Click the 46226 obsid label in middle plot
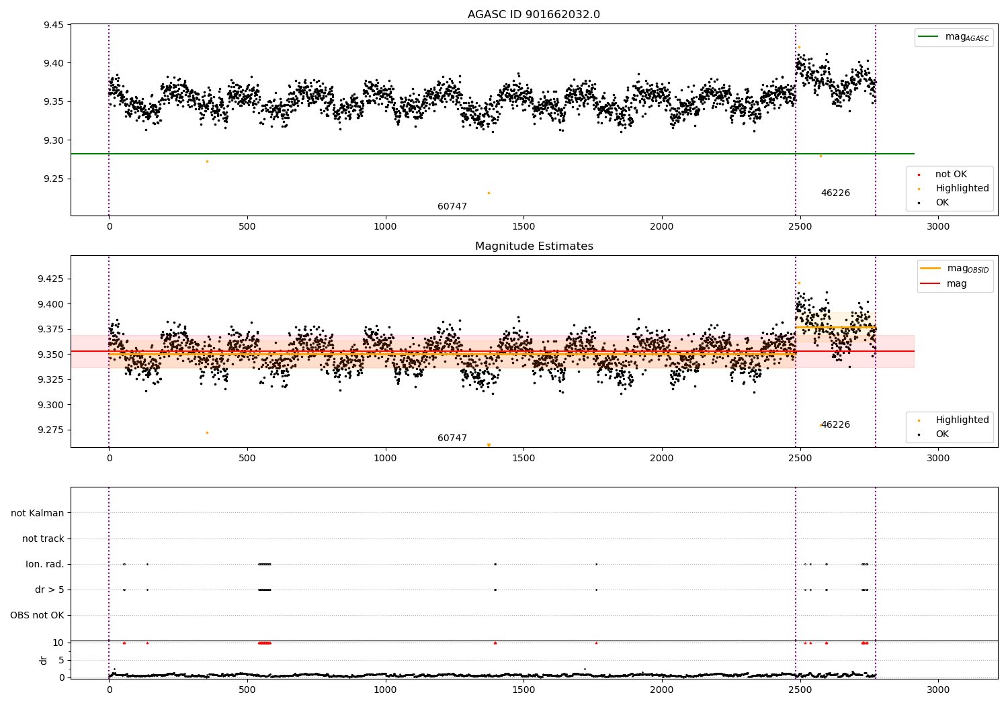The height and width of the screenshot is (705, 1008). pyautogui.click(x=835, y=425)
